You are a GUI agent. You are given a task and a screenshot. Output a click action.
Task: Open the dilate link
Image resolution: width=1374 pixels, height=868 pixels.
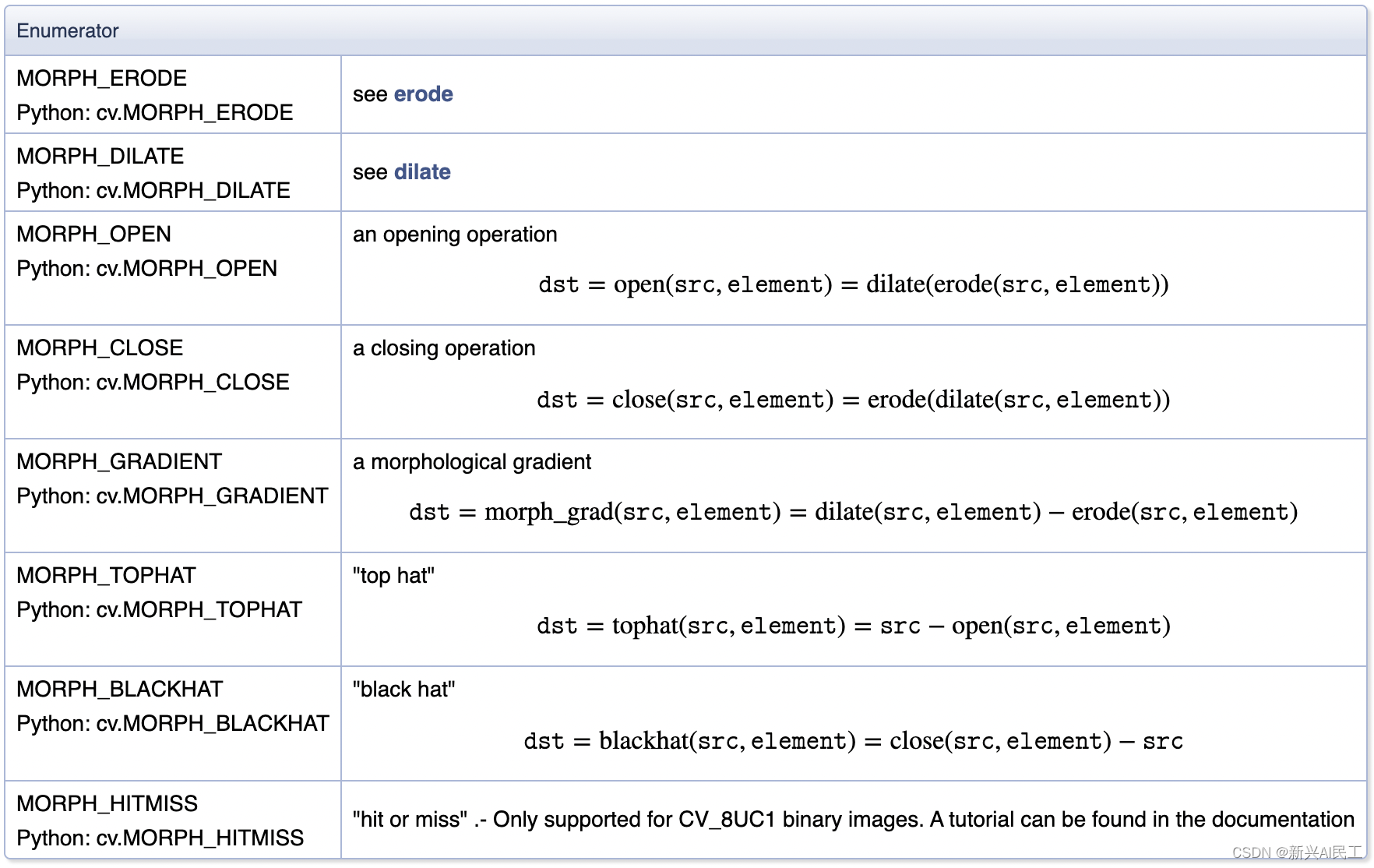[422, 172]
